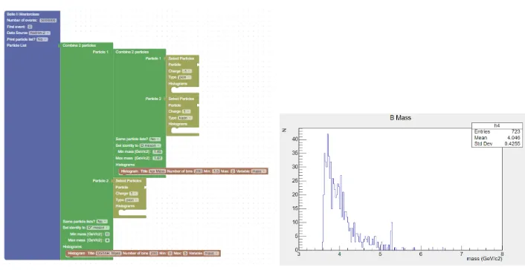525x270 pixels.
Task: Select Select Particles header in outer Particle 2
Action: (128, 181)
